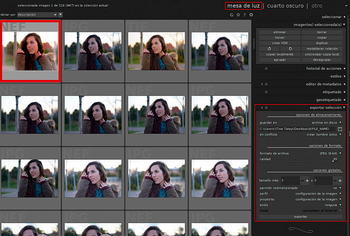Reset the etiquetado module parameters
Viewport: 350px width, 236px height.
[x=266, y=92]
